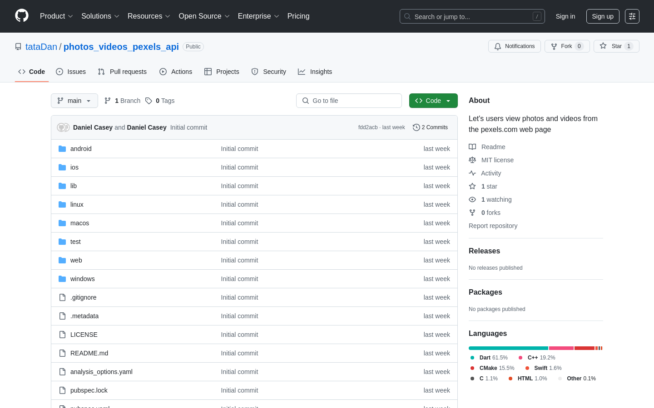654x408 pixels.
Task: Expand the Solutions menu
Action: [x=100, y=16]
